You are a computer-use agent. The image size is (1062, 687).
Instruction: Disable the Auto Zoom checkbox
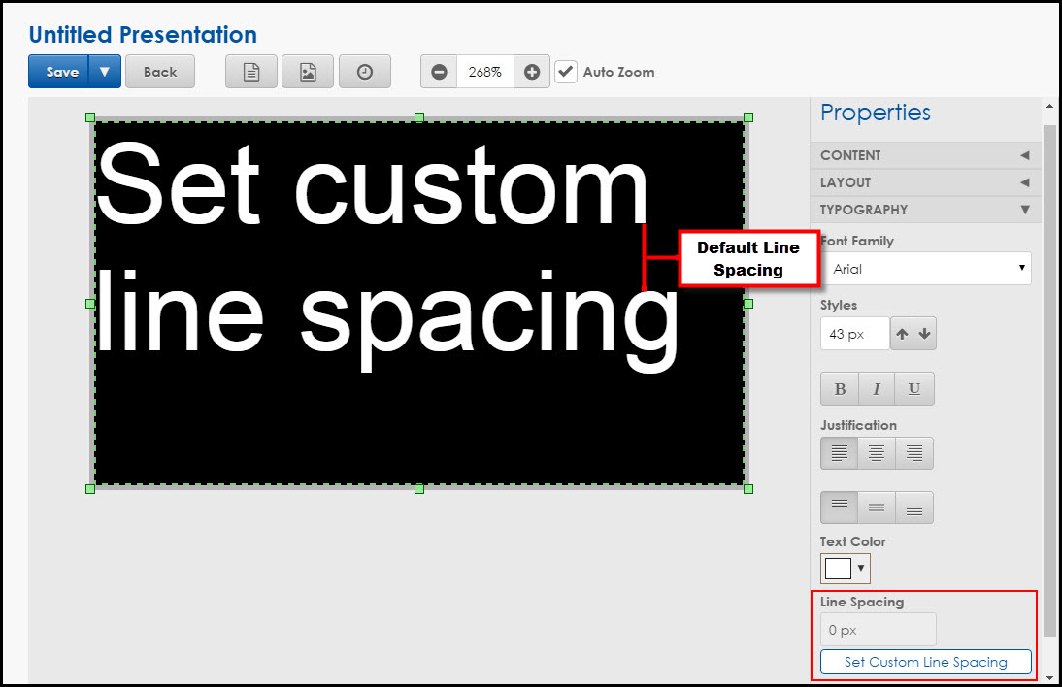(566, 71)
